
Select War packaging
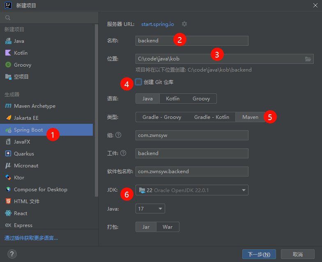pos(168,227)
